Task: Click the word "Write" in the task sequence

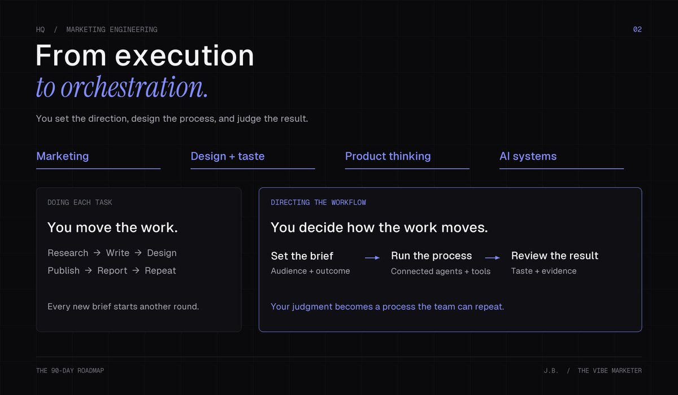Action: tap(118, 253)
